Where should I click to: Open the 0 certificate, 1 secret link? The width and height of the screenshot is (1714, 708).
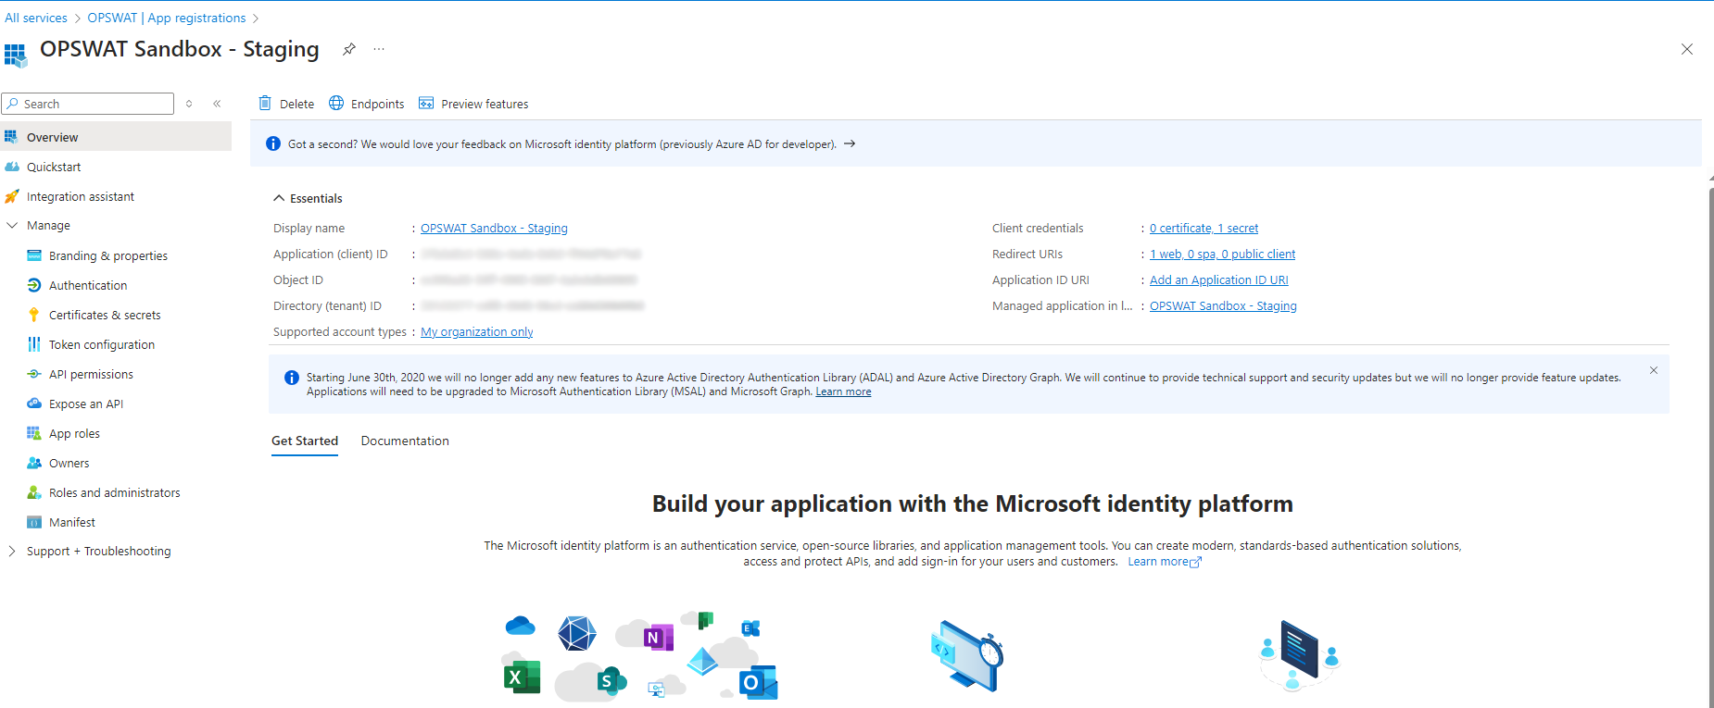coord(1204,228)
